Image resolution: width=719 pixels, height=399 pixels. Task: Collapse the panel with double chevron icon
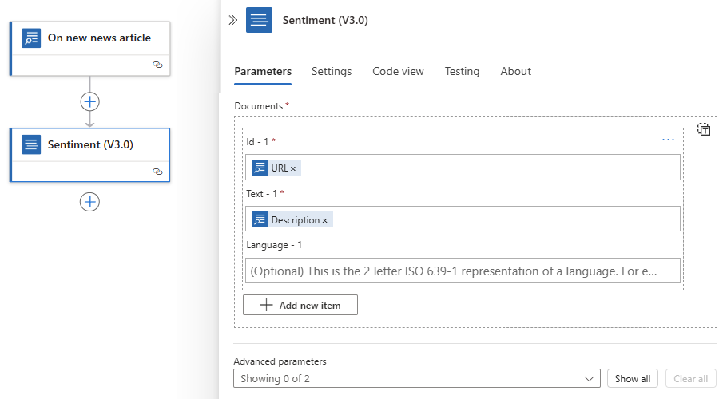click(x=233, y=20)
